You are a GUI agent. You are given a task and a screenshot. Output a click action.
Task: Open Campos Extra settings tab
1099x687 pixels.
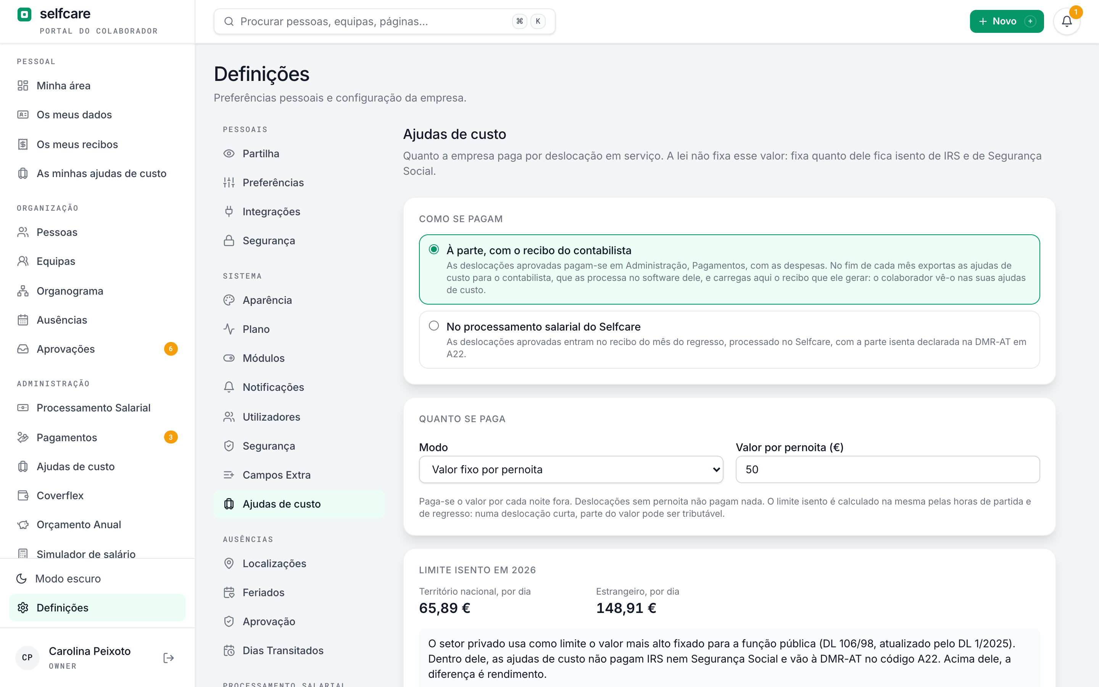(x=299, y=475)
